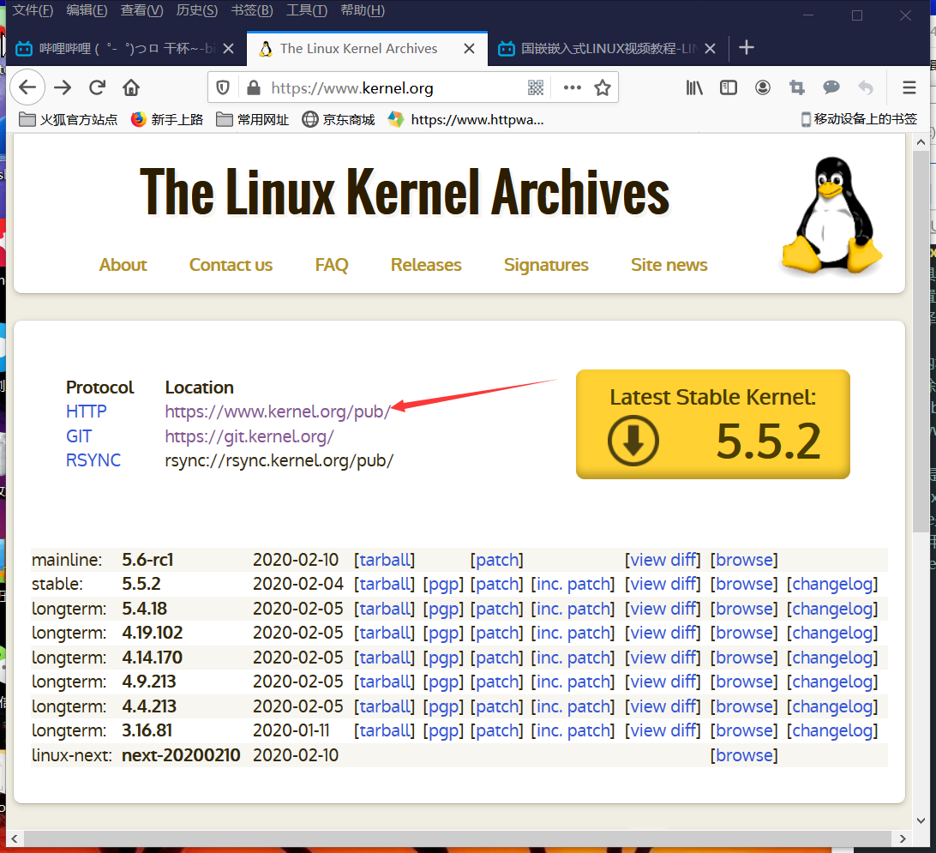936x853 pixels.
Task: View site security lock info
Action: click(254, 87)
